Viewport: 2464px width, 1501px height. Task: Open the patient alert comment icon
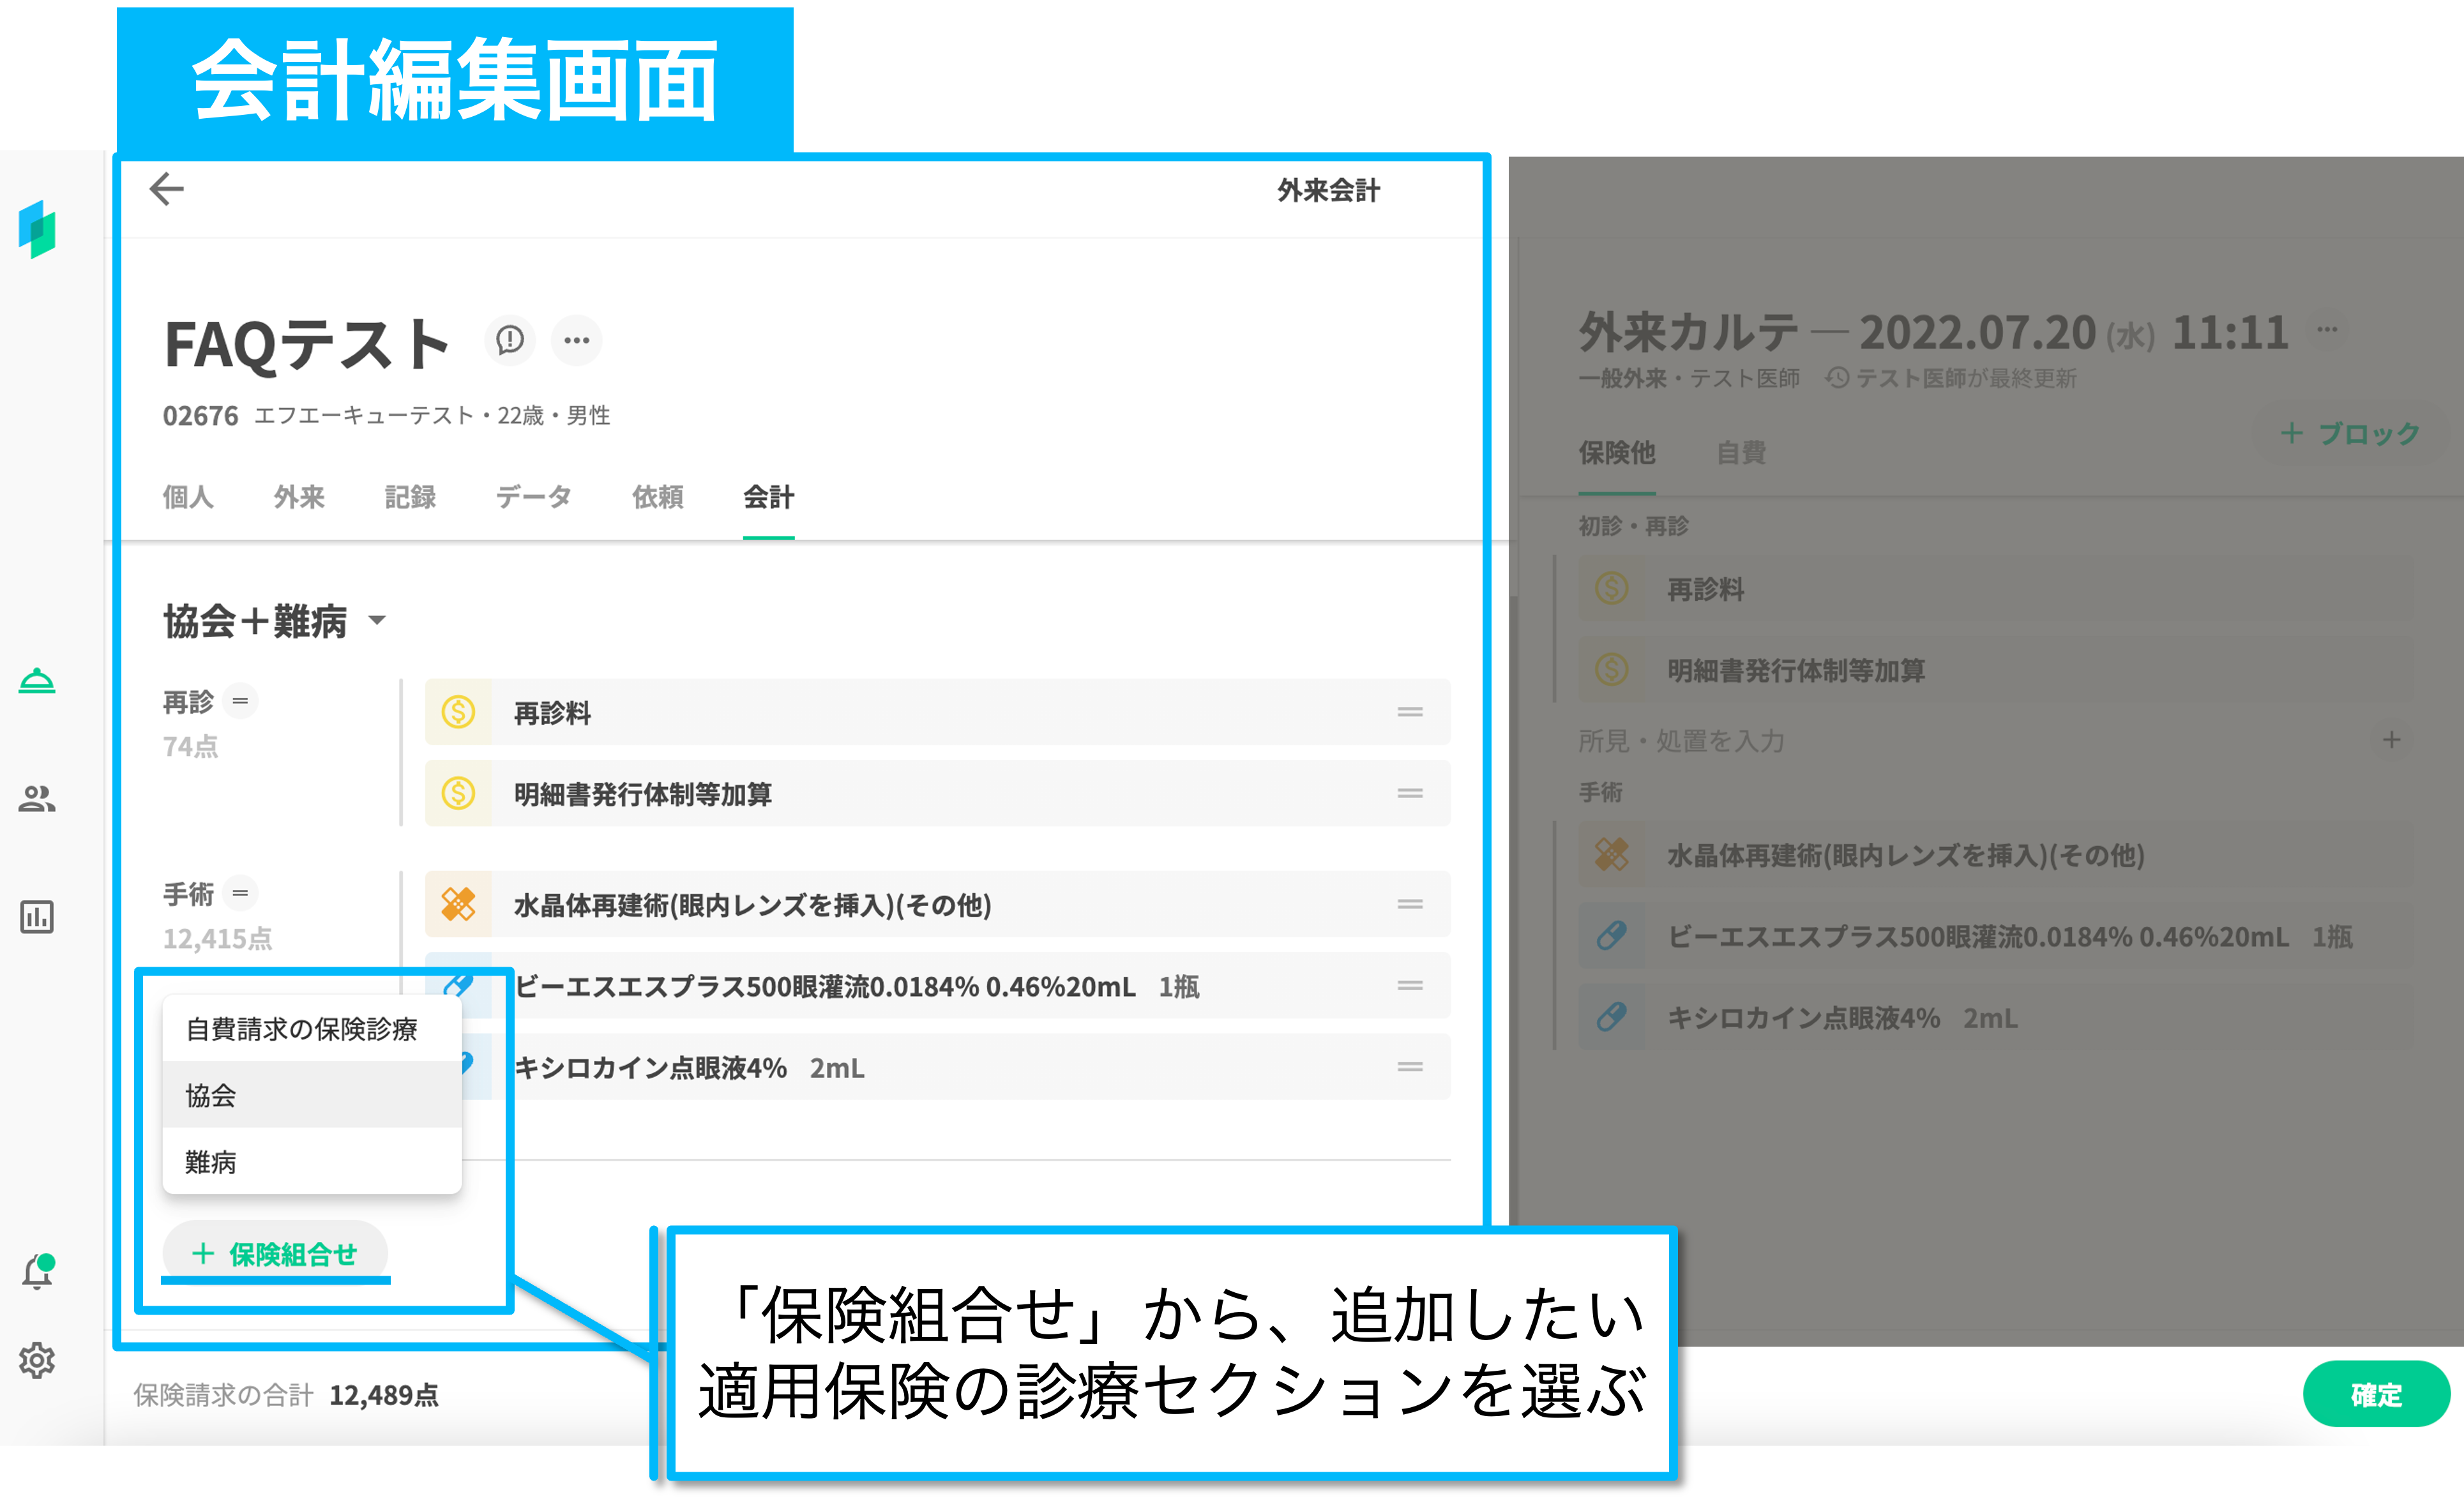click(510, 340)
